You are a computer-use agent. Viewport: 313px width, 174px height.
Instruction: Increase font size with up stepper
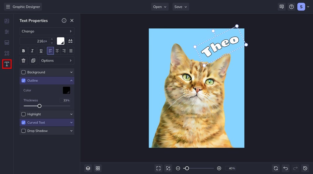(x=52, y=39)
